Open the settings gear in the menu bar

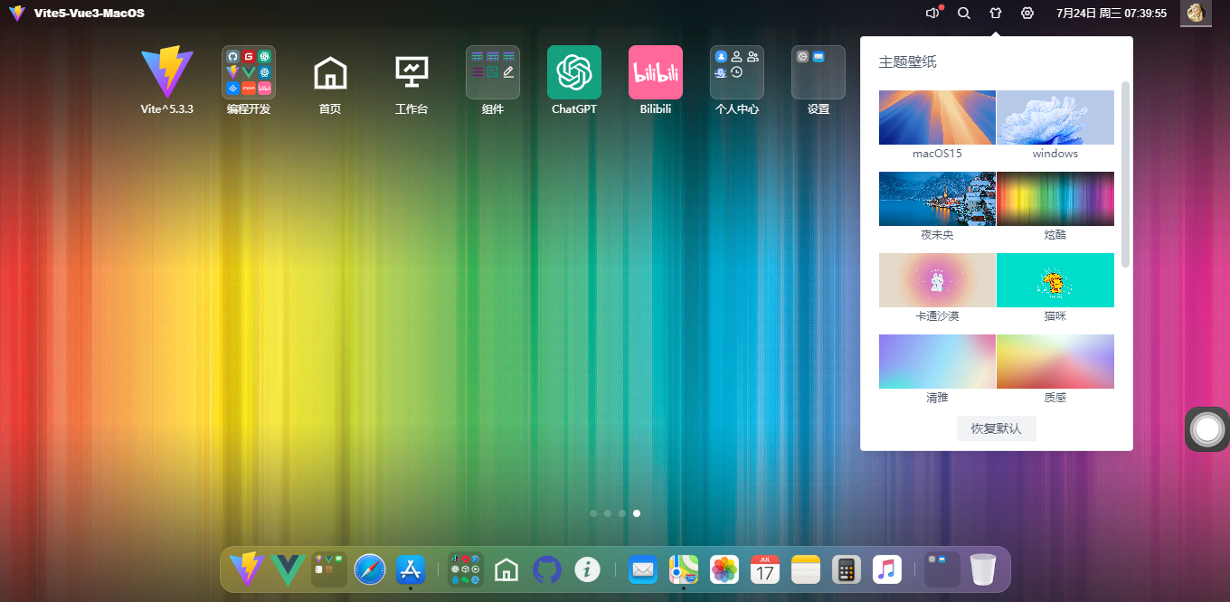1027,14
